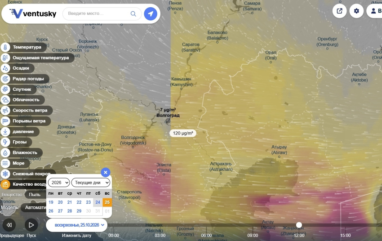Select day 20 in calendar
The image size is (382, 241).
point(60,202)
